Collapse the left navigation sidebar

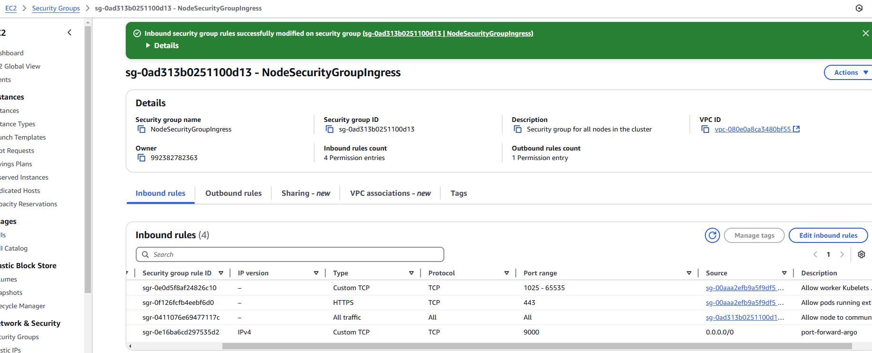click(70, 32)
